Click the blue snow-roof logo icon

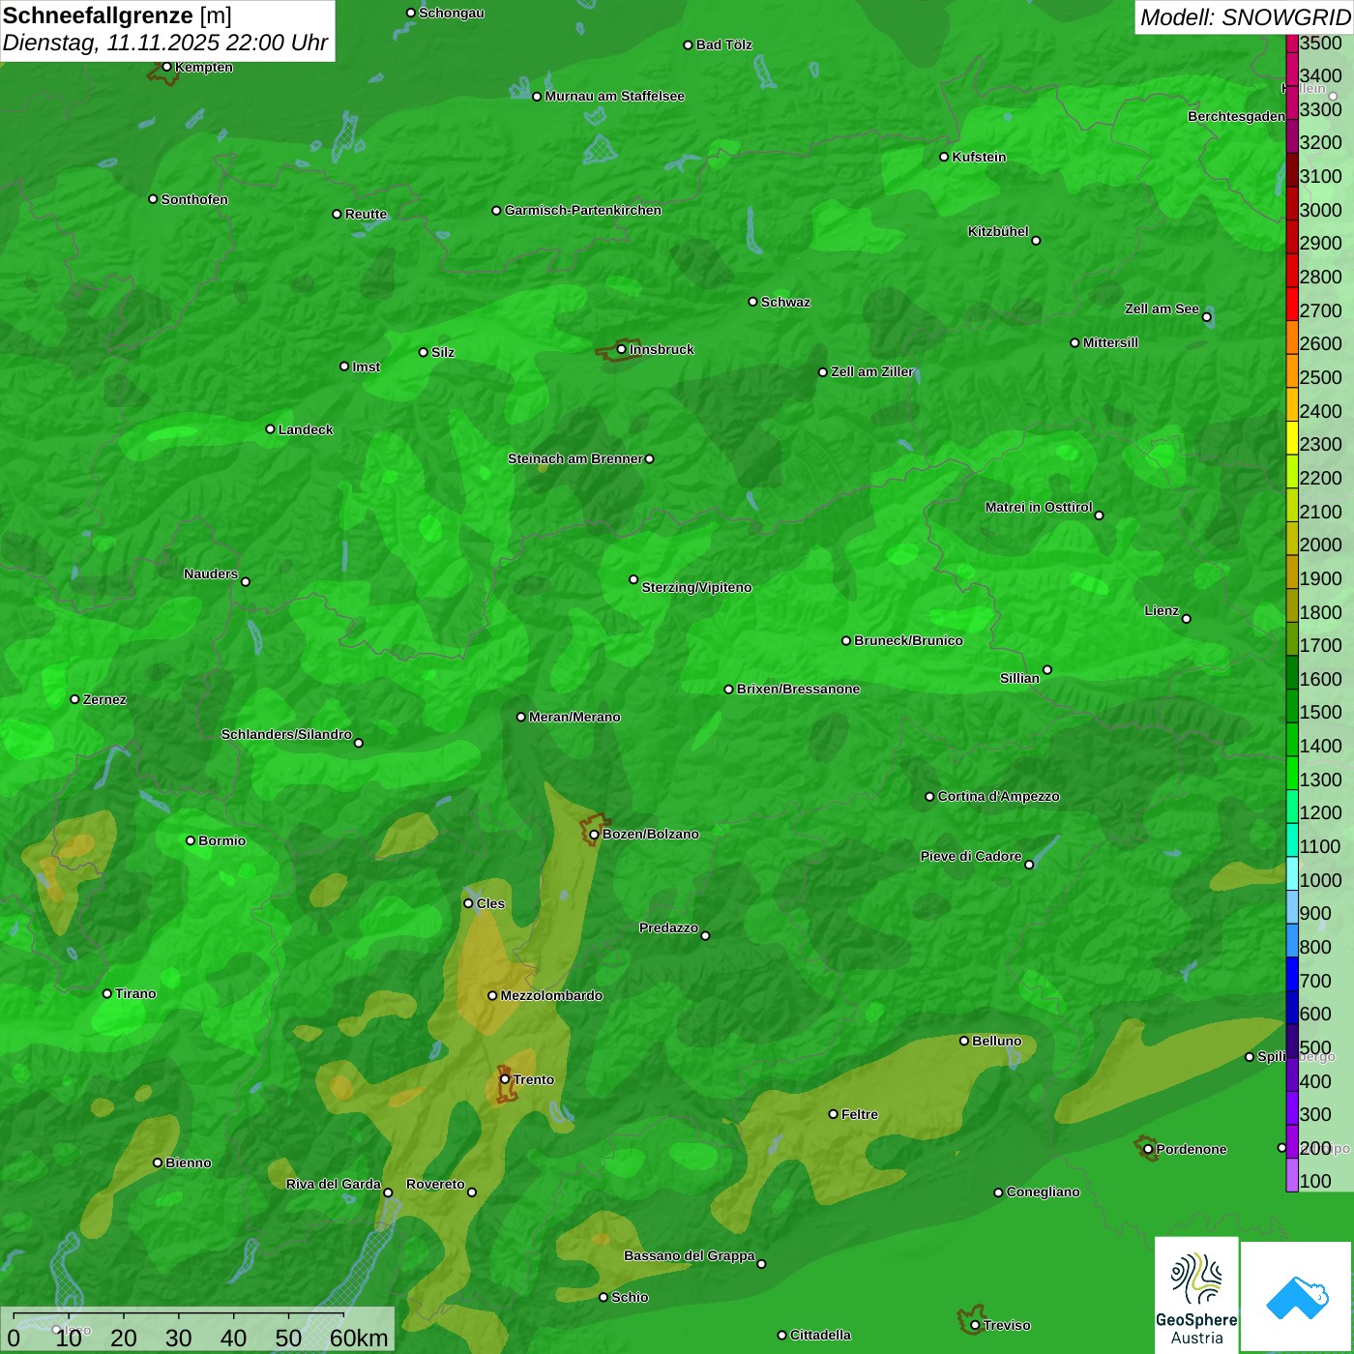click(x=1297, y=1297)
